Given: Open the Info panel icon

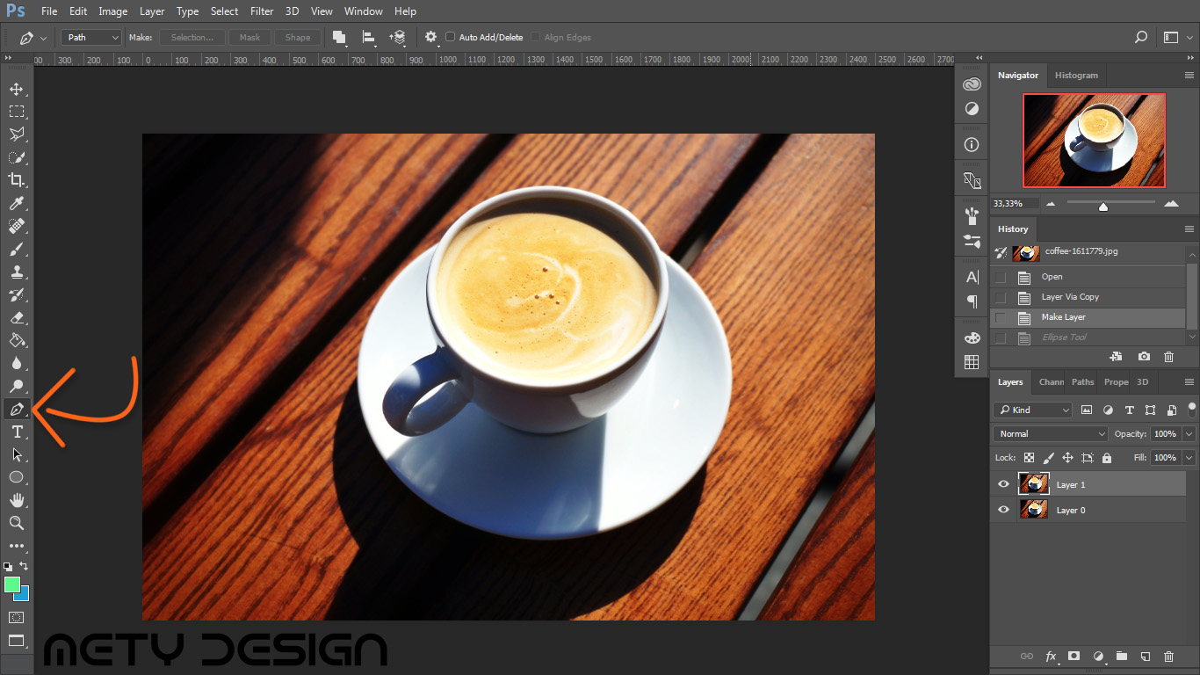Looking at the screenshot, I should [x=972, y=145].
